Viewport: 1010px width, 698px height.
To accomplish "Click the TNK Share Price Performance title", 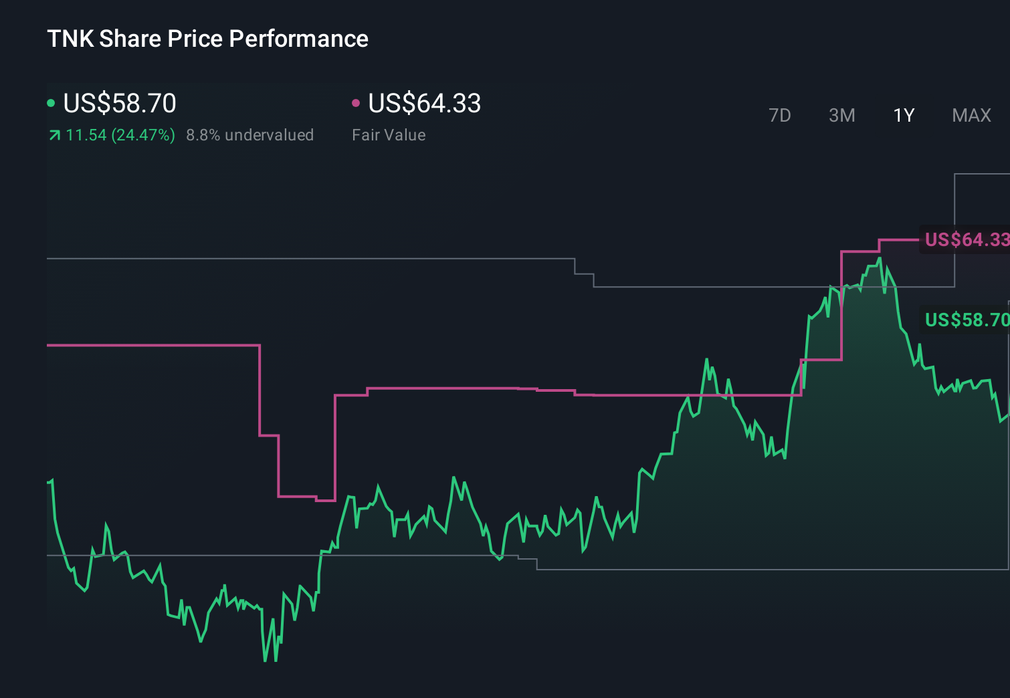I will 207,39.
